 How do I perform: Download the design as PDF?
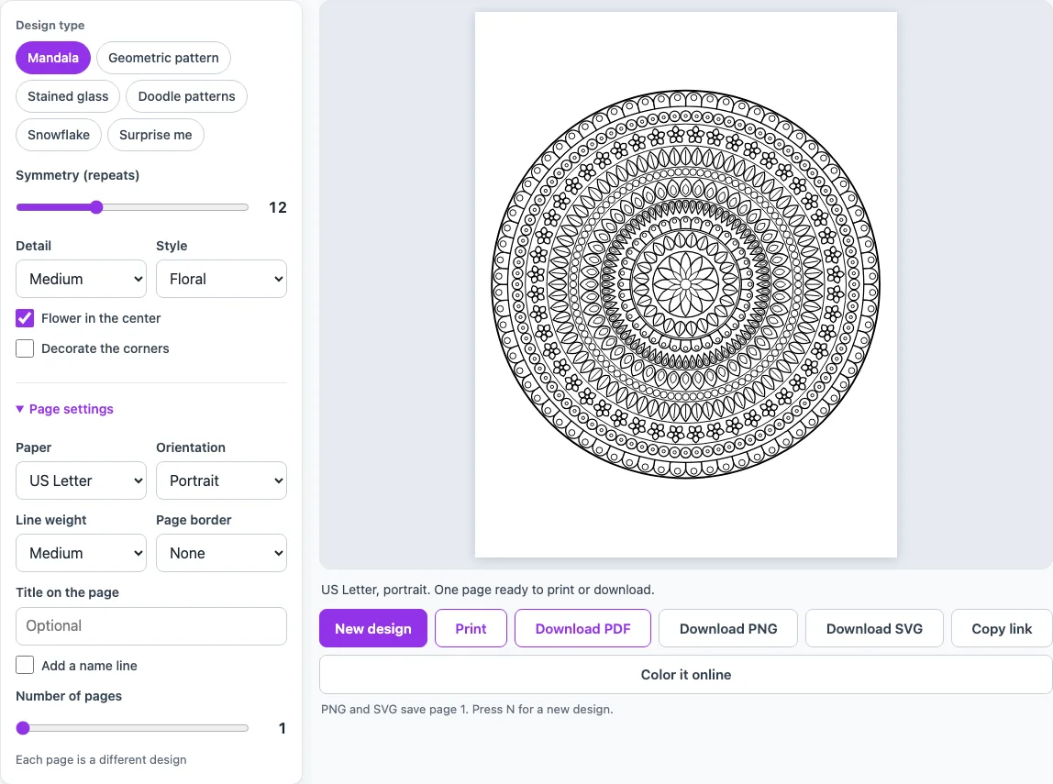(583, 628)
